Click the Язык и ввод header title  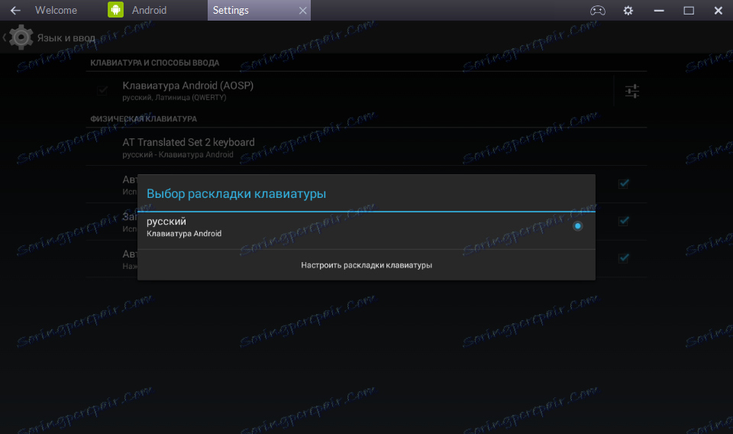[x=66, y=38]
